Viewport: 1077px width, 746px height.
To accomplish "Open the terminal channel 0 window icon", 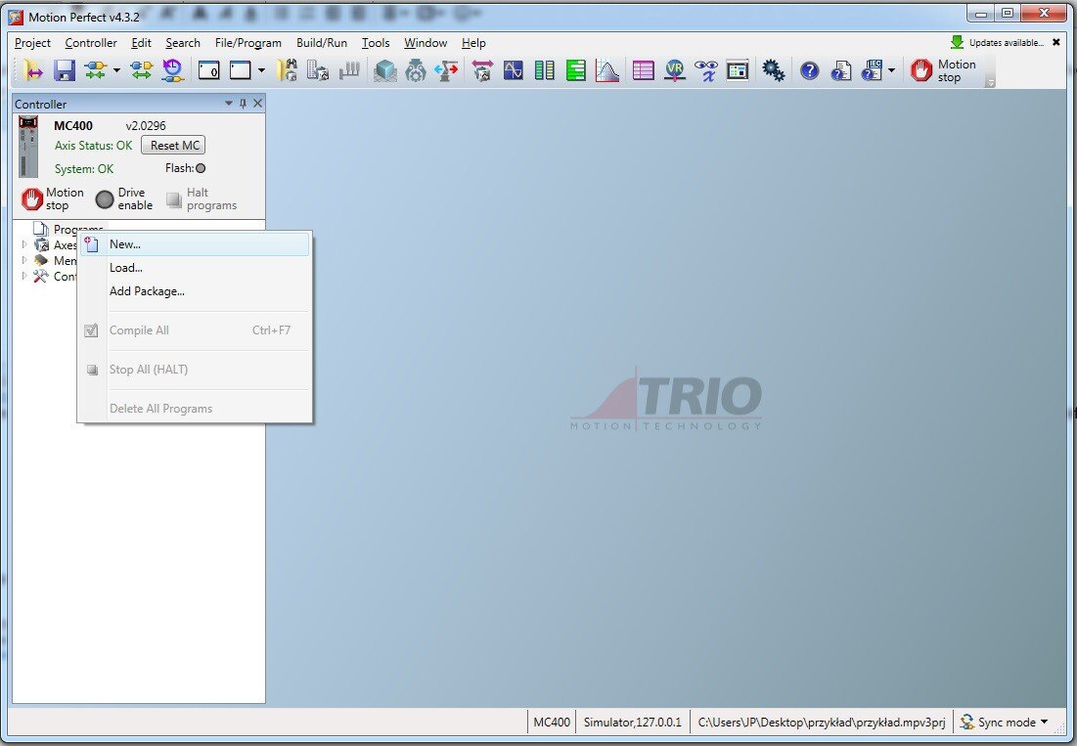I will pyautogui.click(x=208, y=70).
